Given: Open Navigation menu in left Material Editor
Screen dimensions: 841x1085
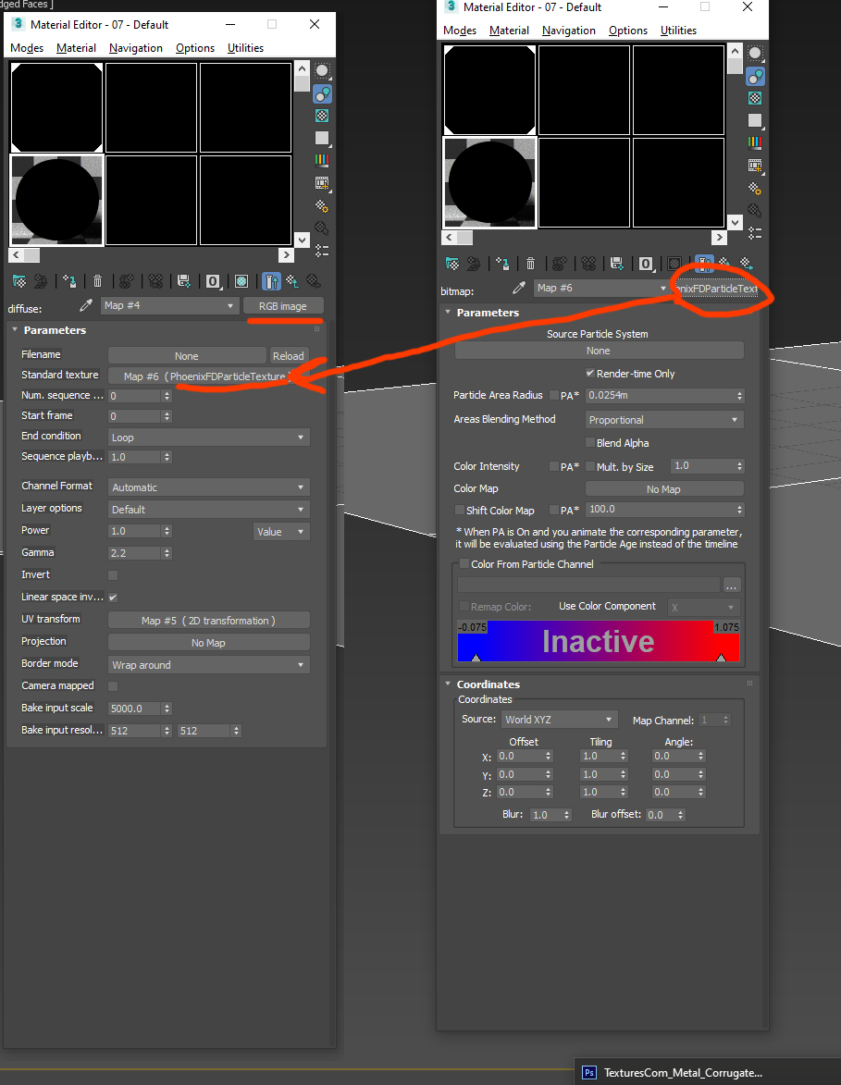Looking at the screenshot, I should point(136,48).
